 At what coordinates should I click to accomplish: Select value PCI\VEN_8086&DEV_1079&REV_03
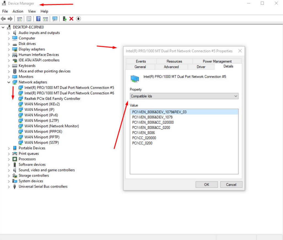184,112
